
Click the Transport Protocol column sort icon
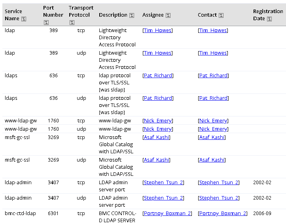(72, 23)
